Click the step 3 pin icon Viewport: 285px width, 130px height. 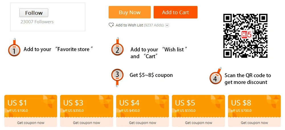pos(117,76)
